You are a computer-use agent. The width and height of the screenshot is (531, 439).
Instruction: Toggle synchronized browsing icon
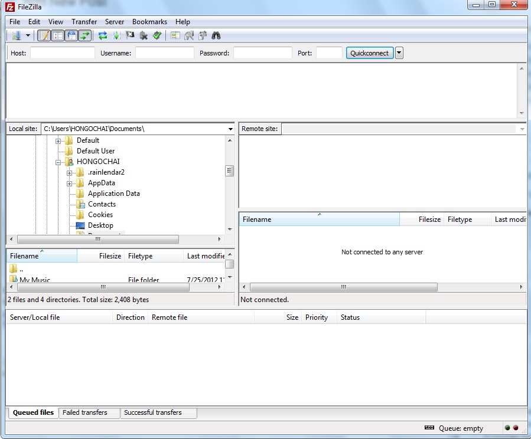(203, 35)
